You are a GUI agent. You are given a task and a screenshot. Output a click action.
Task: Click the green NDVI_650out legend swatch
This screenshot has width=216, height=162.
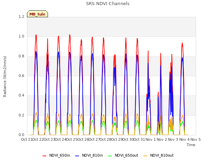[110, 156]
